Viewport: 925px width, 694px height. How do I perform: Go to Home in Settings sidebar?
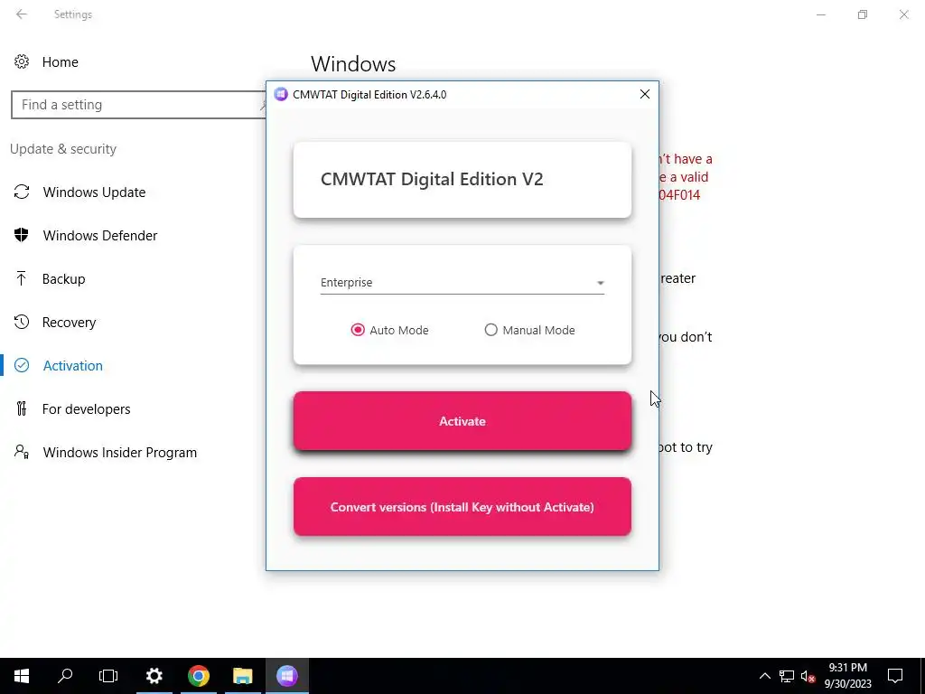tap(61, 62)
